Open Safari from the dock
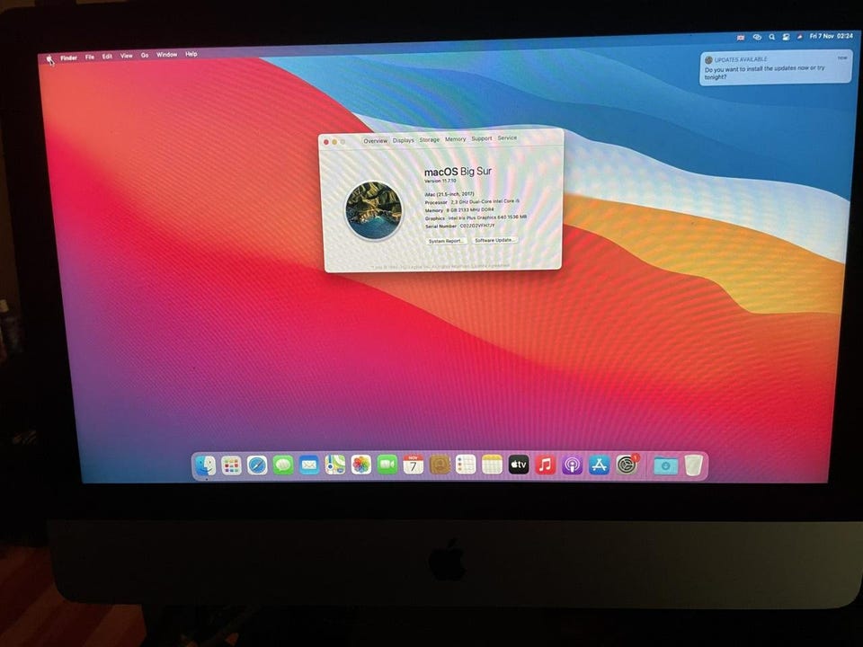 (x=257, y=465)
